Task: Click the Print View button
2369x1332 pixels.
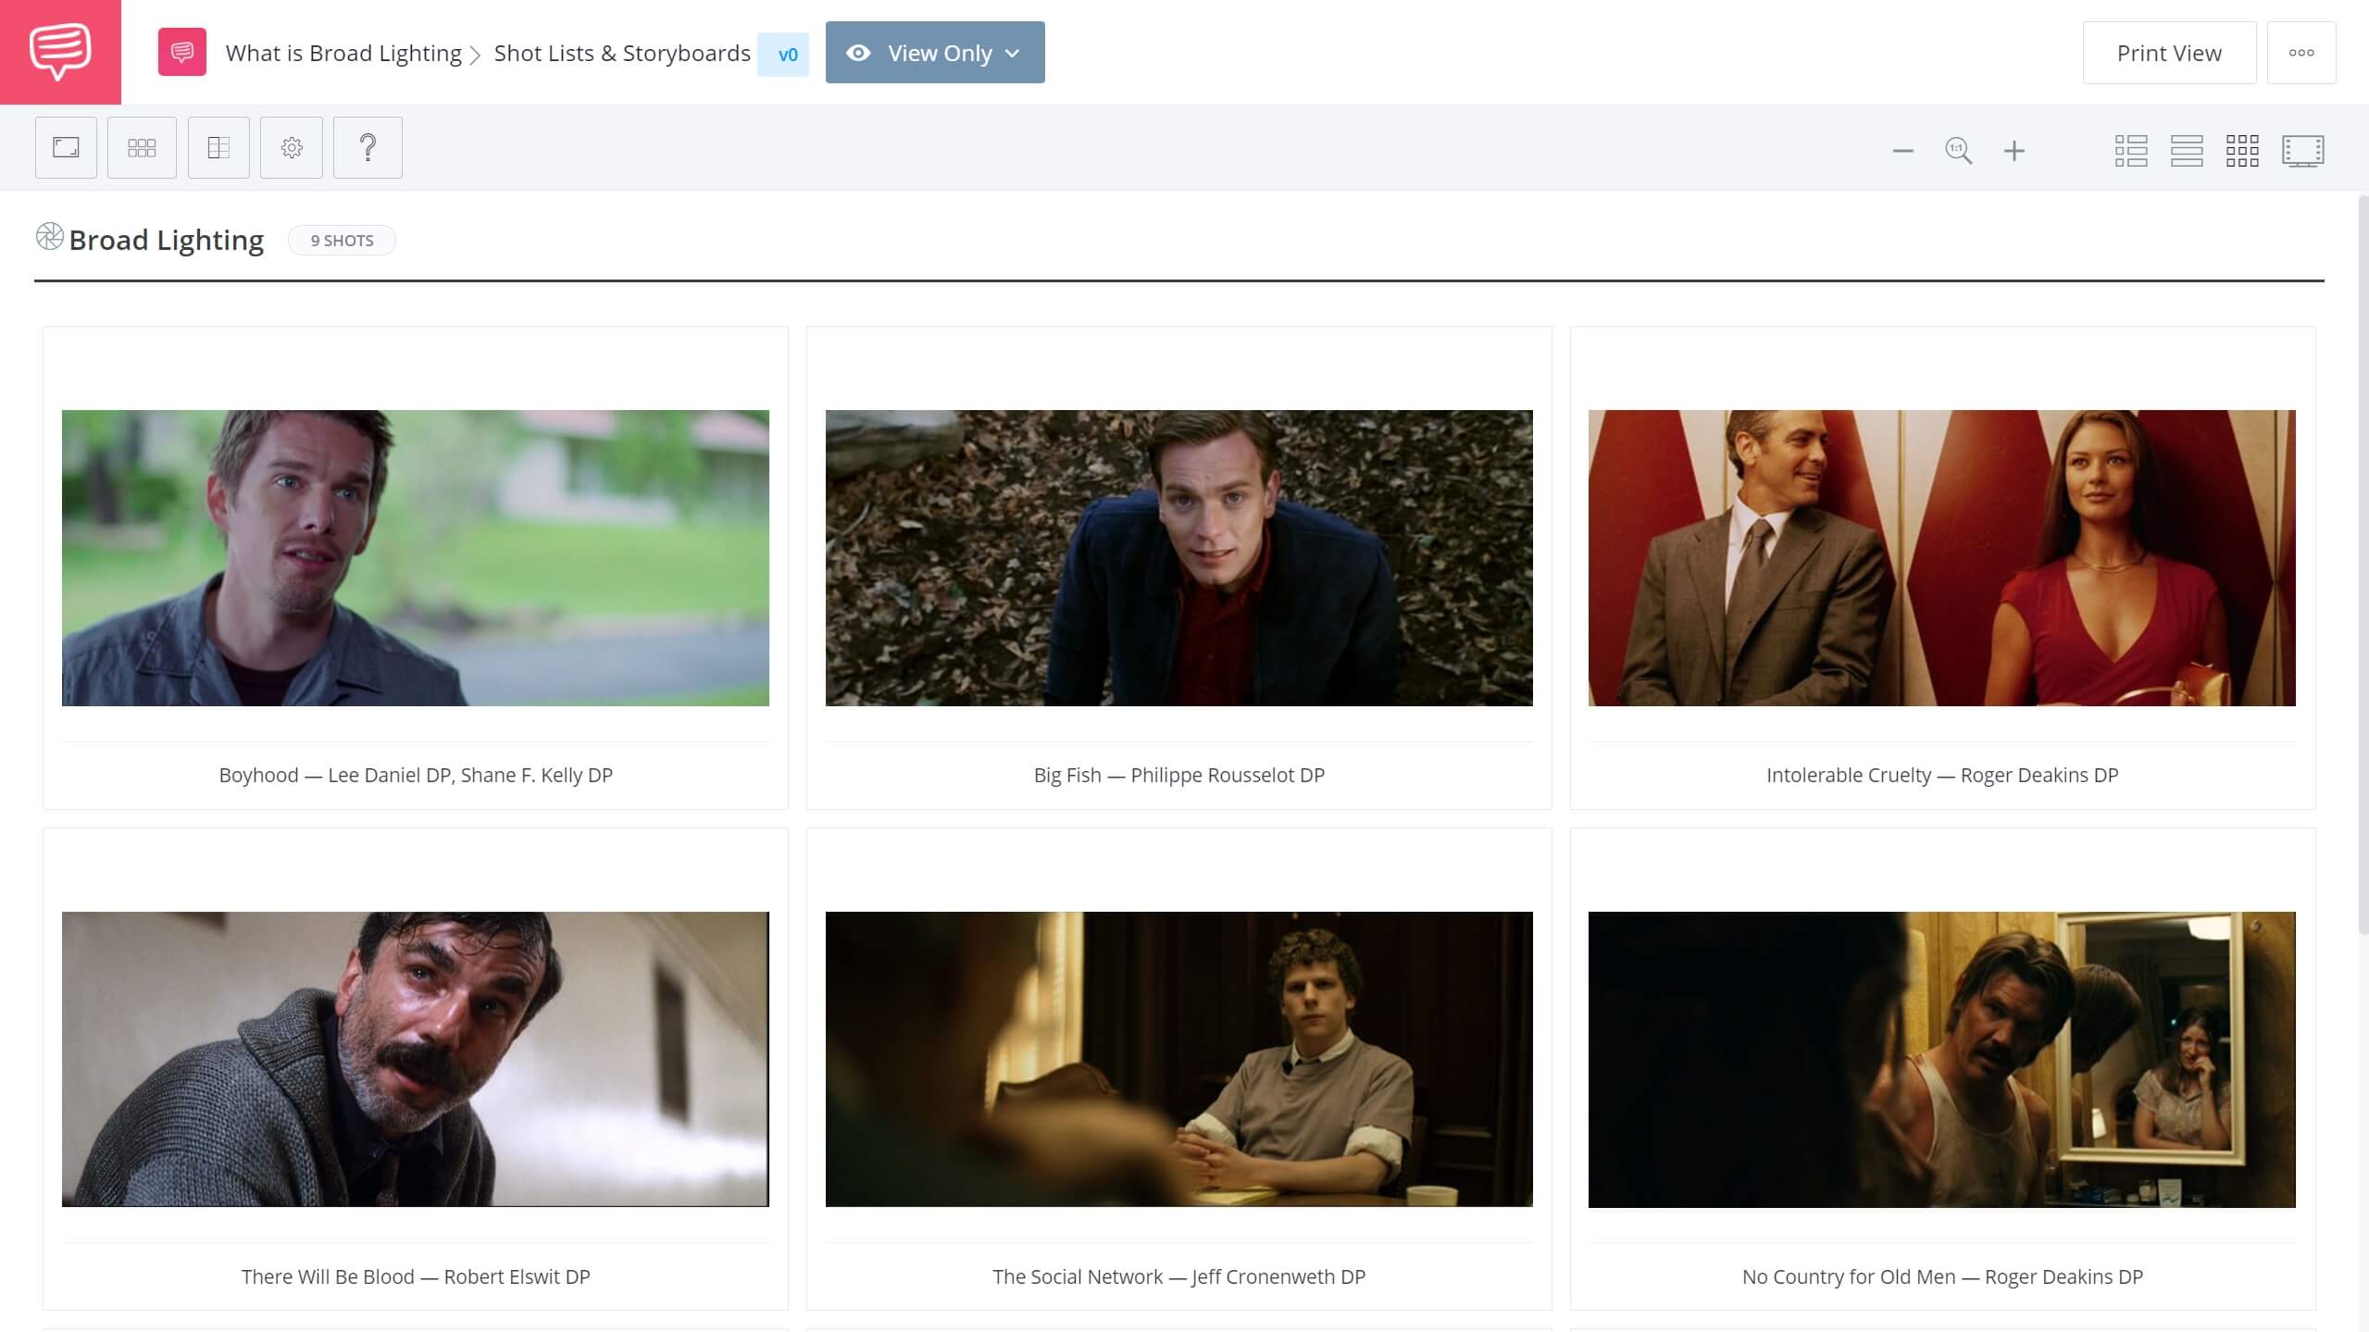Action: coord(2169,53)
